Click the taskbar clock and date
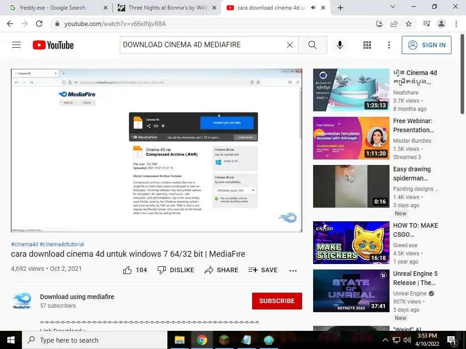Viewport: 466px width, 349px height. (427, 340)
